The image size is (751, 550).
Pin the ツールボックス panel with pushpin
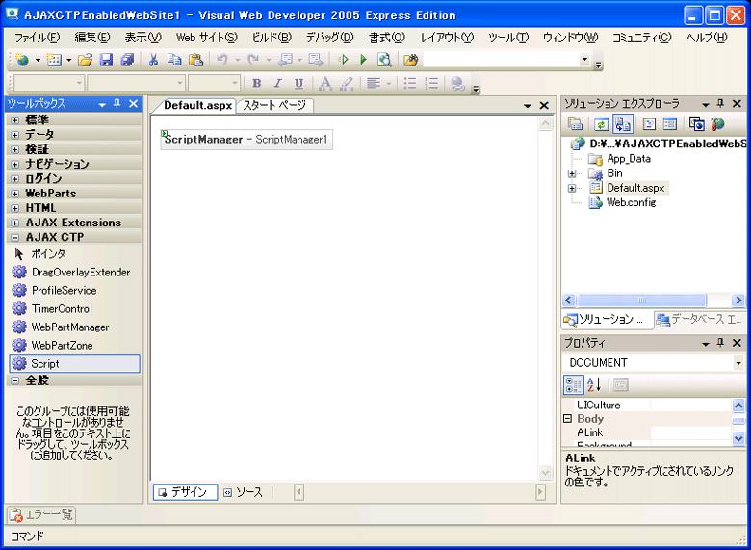coord(117,103)
